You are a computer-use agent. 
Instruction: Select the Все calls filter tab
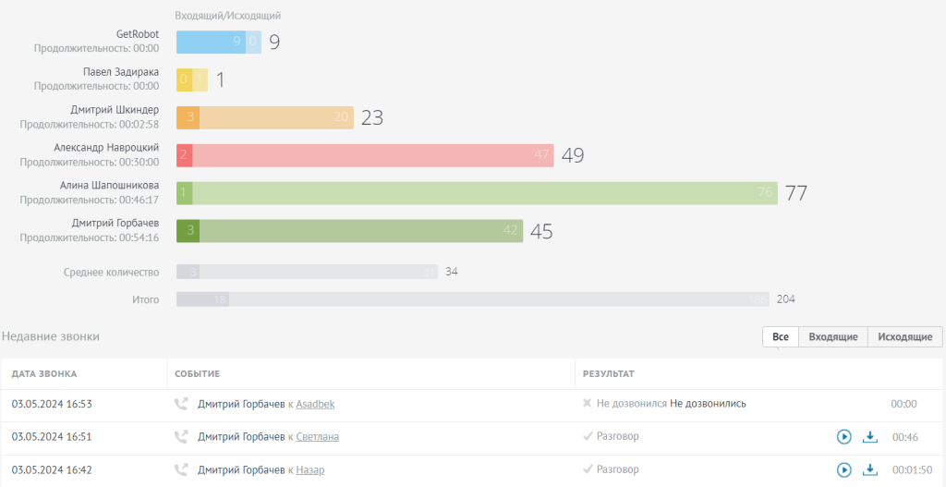pyautogui.click(x=780, y=336)
